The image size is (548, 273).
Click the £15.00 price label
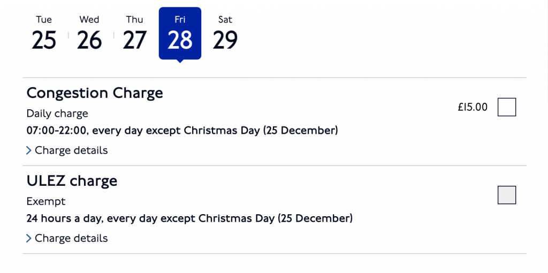473,107
